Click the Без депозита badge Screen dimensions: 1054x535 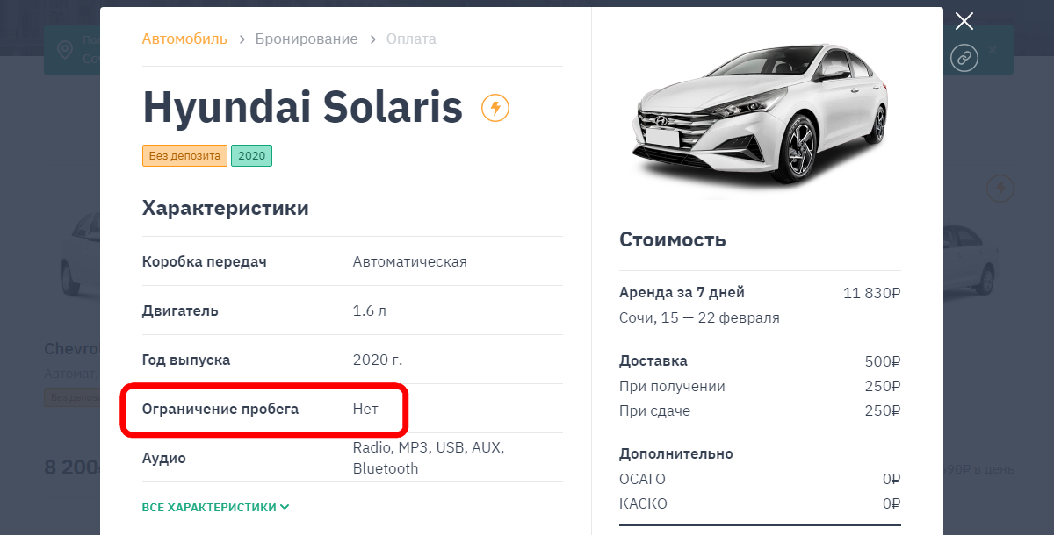[x=184, y=156]
